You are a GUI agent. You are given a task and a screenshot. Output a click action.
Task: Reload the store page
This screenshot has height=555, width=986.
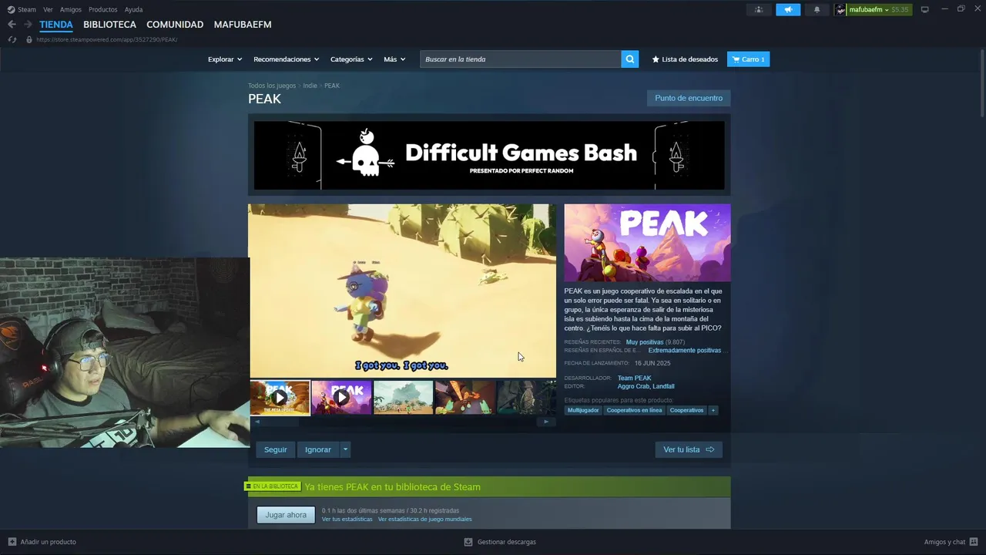pos(12,39)
